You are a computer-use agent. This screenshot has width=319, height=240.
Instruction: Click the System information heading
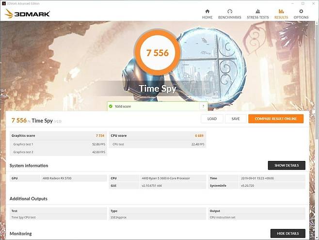click(x=29, y=165)
